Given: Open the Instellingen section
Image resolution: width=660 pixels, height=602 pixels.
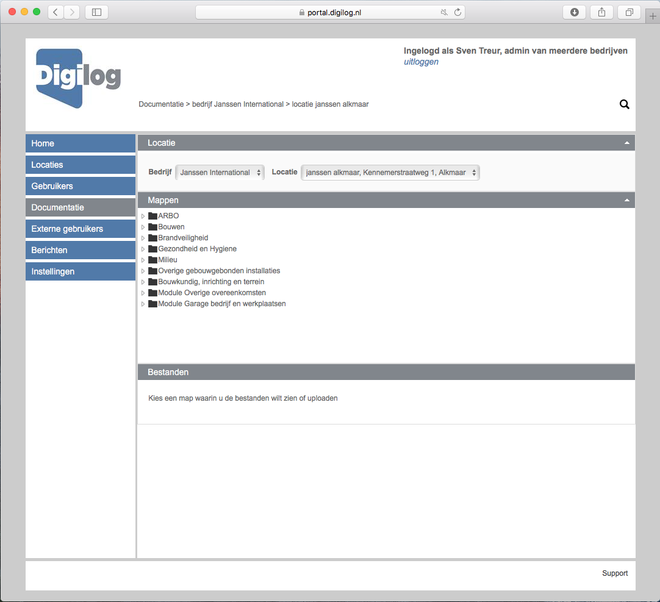Looking at the screenshot, I should coord(80,271).
